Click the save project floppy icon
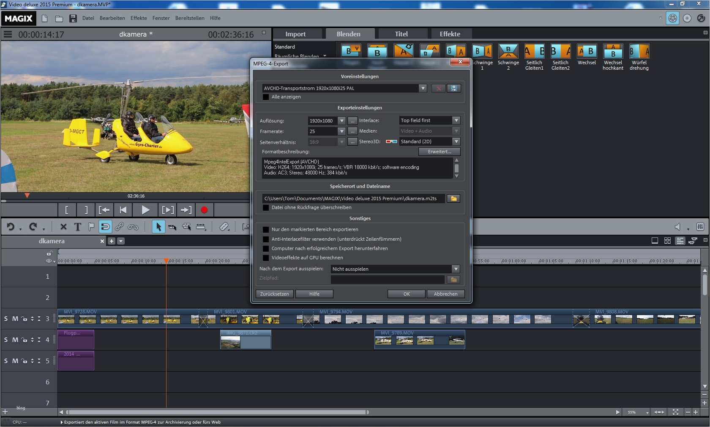This screenshot has height=427, width=710. pyautogui.click(x=73, y=19)
